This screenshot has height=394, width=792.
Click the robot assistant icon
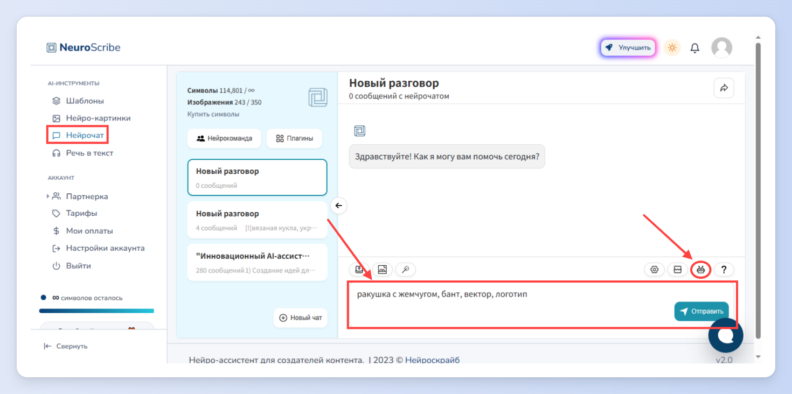(x=700, y=270)
